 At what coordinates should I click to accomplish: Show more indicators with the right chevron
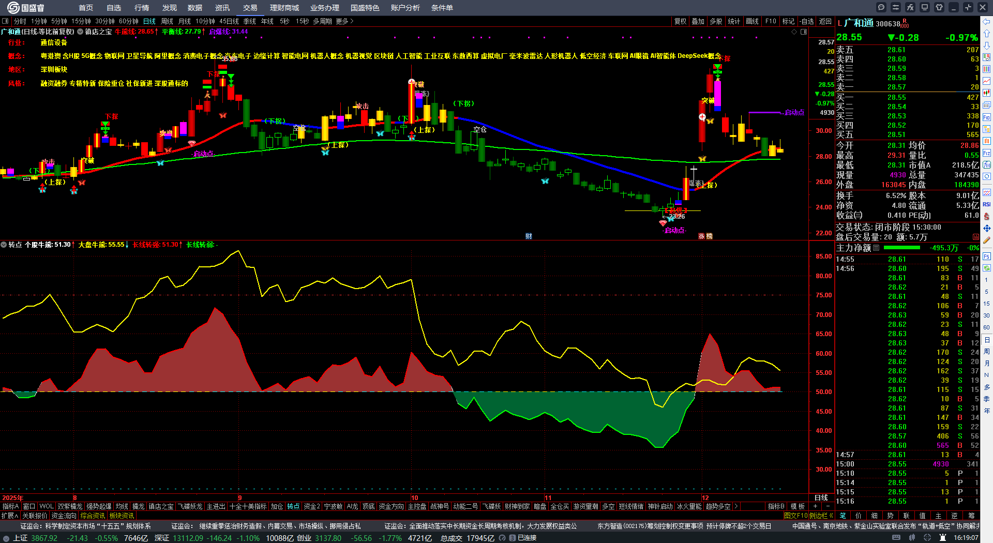pyautogui.click(x=735, y=506)
